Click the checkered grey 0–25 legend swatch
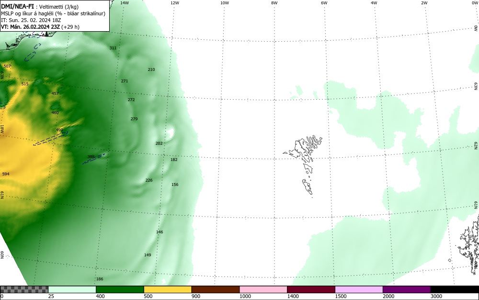The height and width of the screenshot is (300, 479). tap(24, 289)
